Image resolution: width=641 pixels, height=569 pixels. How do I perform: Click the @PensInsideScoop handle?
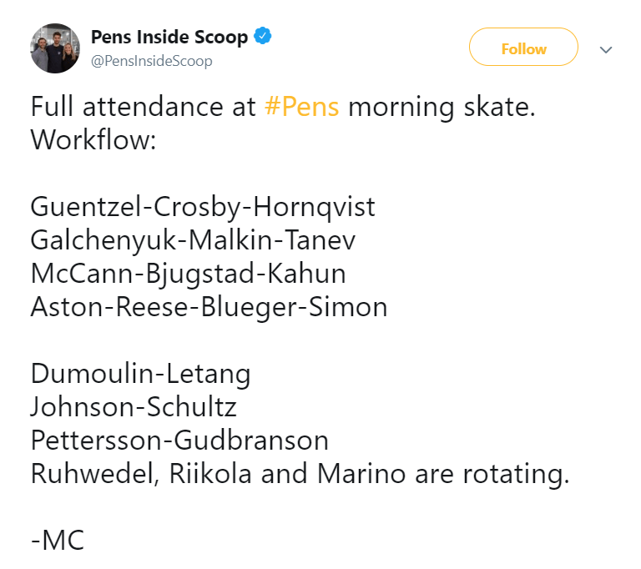click(x=151, y=61)
